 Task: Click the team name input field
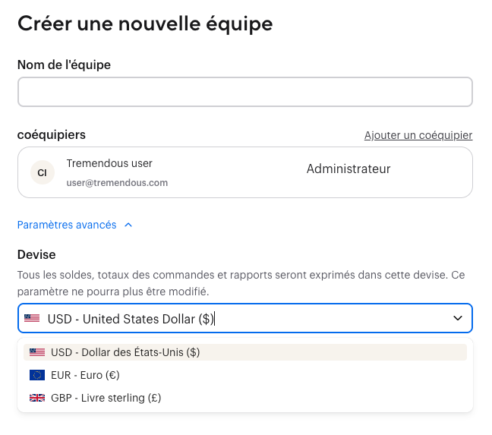(244, 92)
